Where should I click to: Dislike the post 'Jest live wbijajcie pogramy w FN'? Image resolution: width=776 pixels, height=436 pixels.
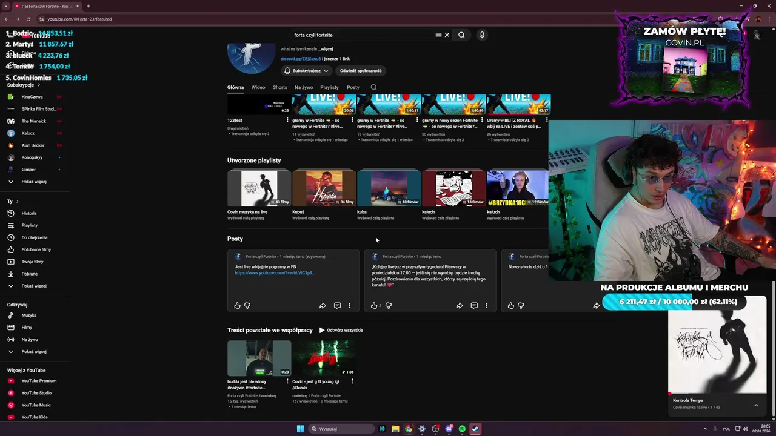pyautogui.click(x=247, y=306)
